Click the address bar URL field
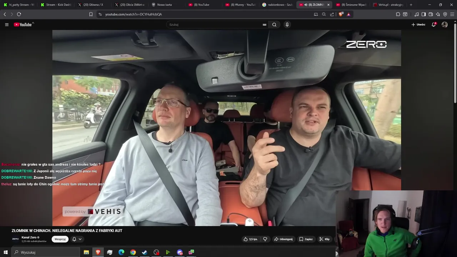The image size is (457, 257). click(205, 14)
